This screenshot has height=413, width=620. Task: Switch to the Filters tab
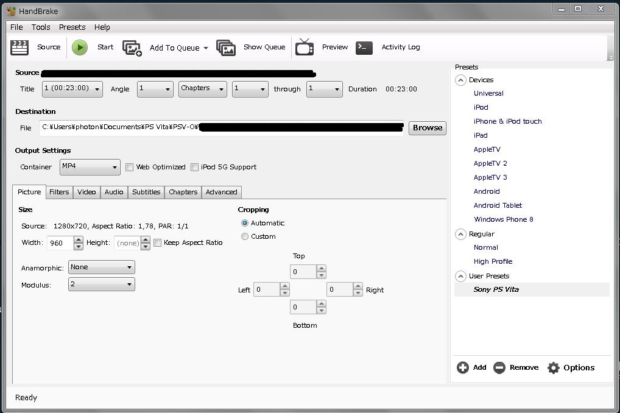point(59,192)
